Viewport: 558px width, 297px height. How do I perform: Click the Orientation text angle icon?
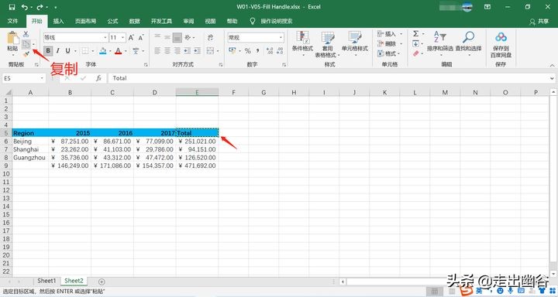pyautogui.click(x=188, y=37)
